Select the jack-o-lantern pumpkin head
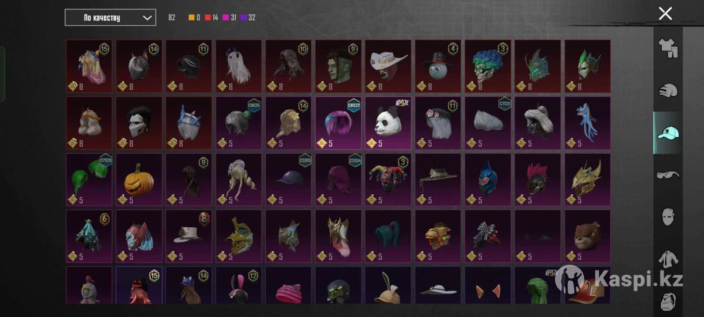704x317 pixels. [138, 180]
